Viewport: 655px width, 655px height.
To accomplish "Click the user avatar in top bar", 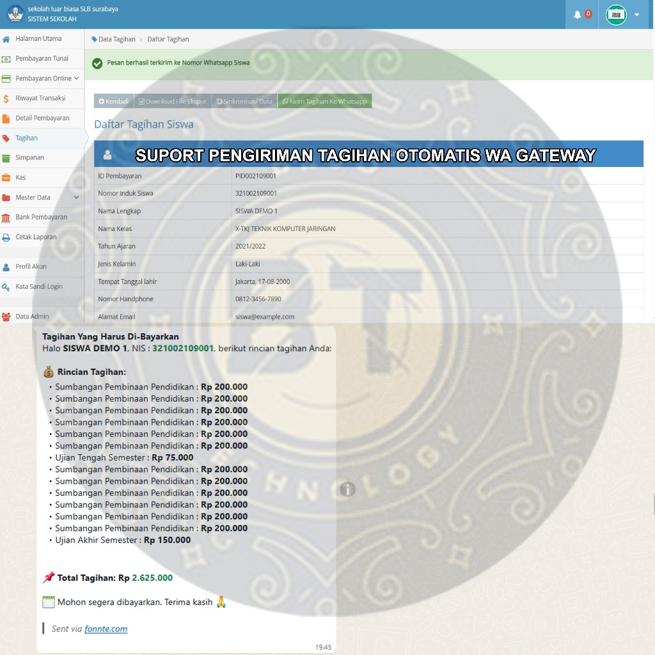I will click(x=616, y=15).
